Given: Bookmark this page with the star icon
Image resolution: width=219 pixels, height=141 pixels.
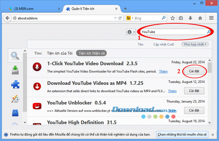Looking at the screenshot, I should click(172, 18).
